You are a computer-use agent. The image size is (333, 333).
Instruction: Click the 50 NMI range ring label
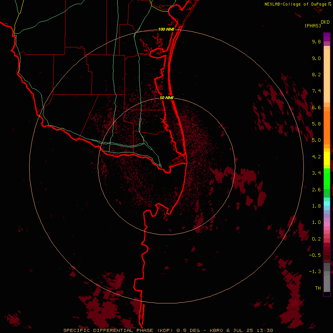(x=167, y=98)
